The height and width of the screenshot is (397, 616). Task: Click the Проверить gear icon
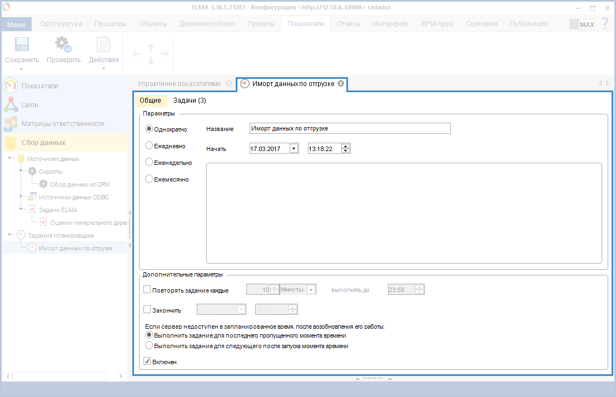point(63,45)
